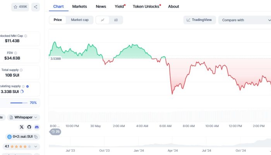271x155 pixels.
Task: Open the GitHub repository icon
Action: click(29, 127)
